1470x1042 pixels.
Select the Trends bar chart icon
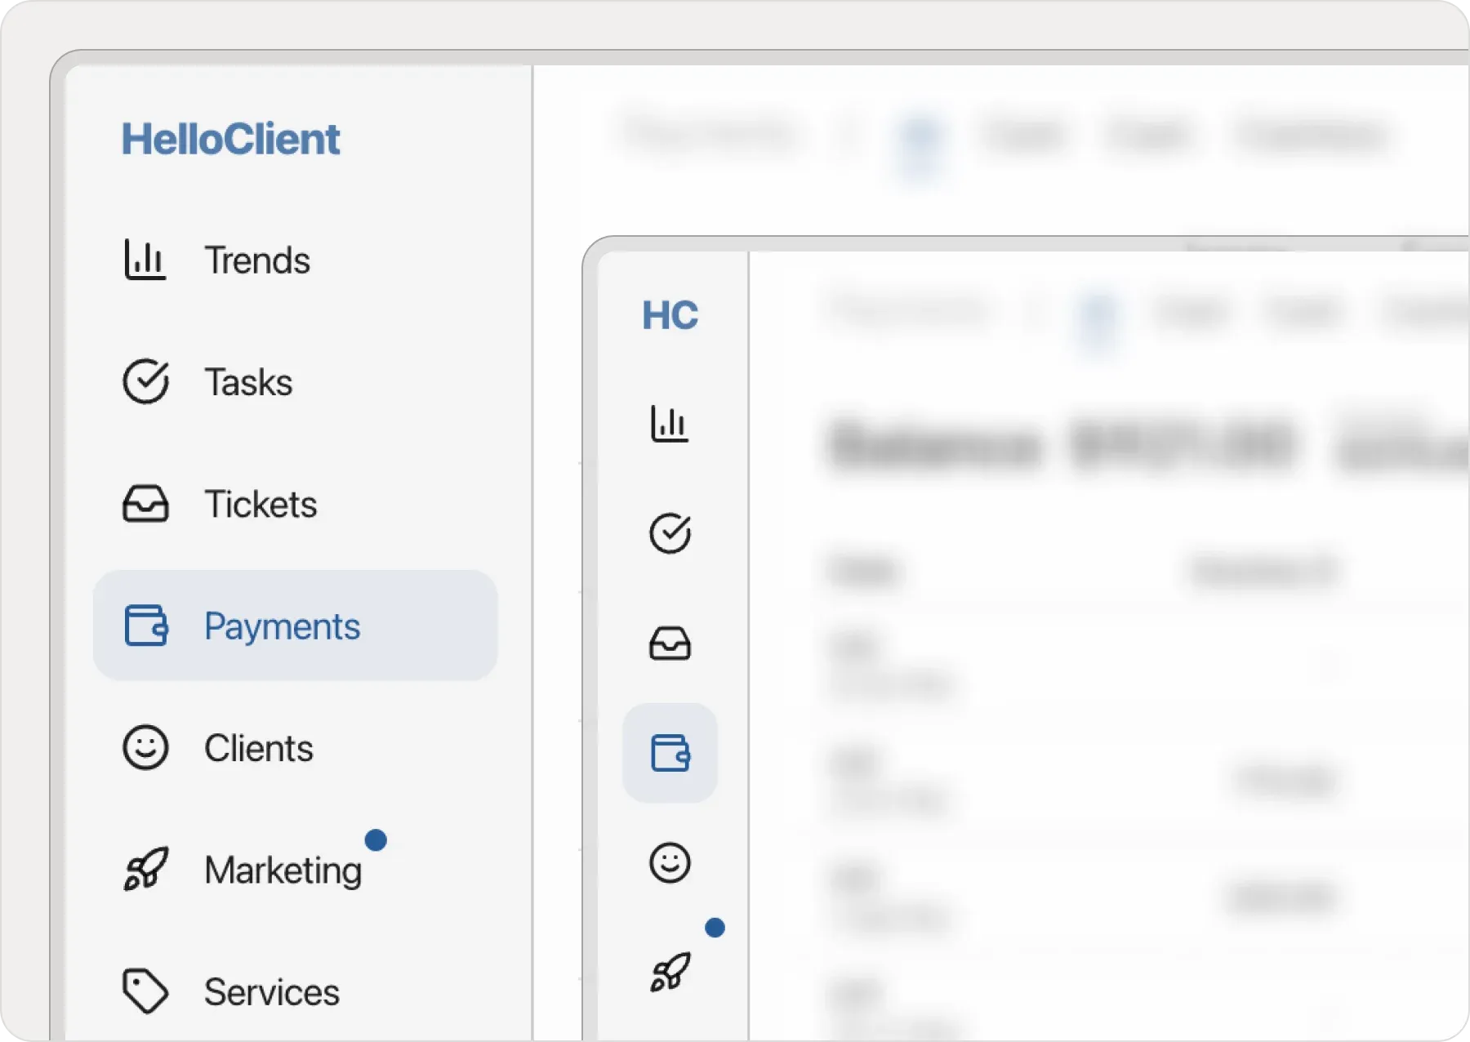coord(145,260)
